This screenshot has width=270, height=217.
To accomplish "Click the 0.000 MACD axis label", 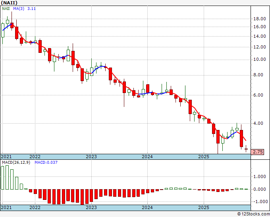I will tap(260, 190).
